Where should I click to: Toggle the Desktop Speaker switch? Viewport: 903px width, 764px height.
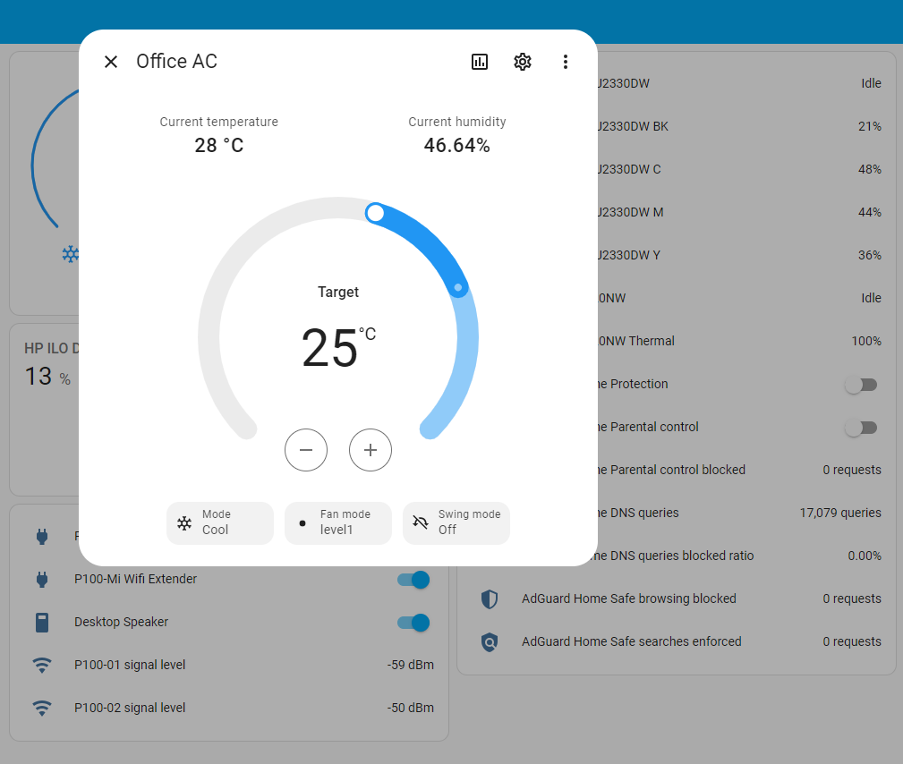pos(413,623)
